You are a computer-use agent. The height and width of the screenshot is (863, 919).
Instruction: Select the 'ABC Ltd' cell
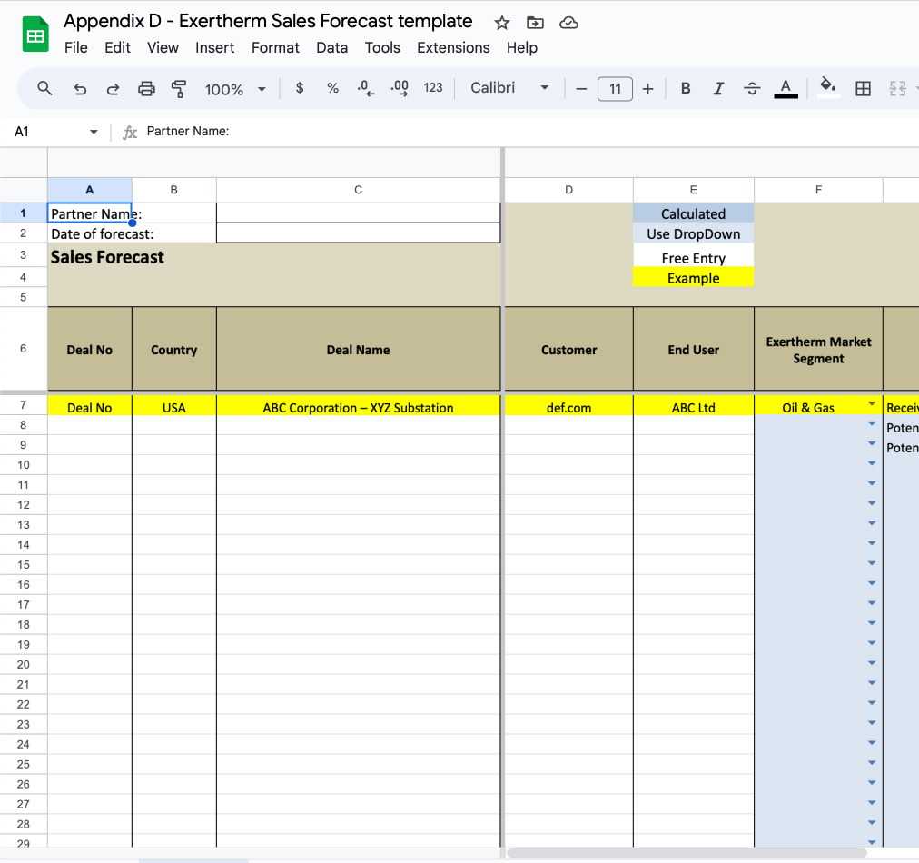tap(694, 406)
